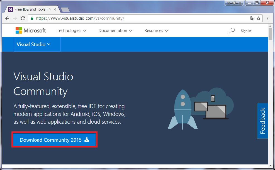Click the user profile button
This screenshot has height=170, width=275.
(234, 3)
